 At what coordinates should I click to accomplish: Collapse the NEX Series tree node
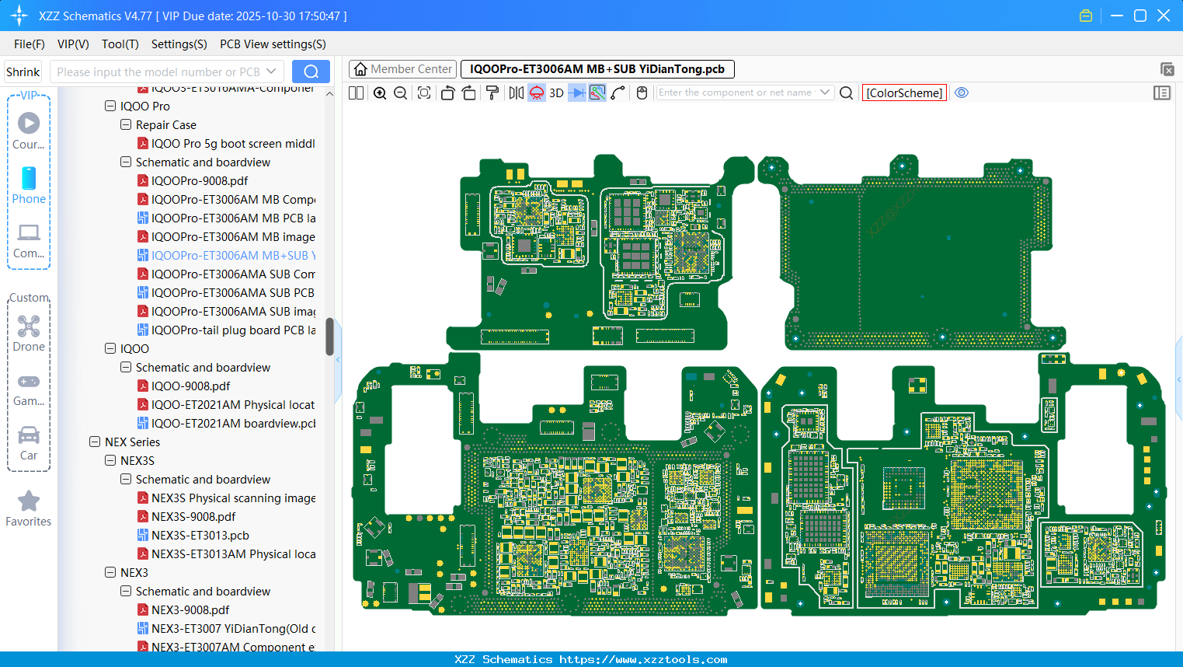[x=95, y=442]
